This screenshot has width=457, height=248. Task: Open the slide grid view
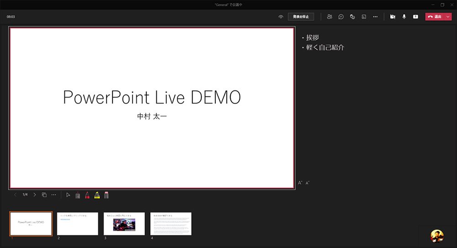tap(44, 195)
